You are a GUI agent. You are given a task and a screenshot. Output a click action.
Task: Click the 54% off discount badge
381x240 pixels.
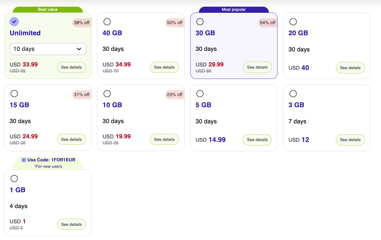pyautogui.click(x=268, y=23)
